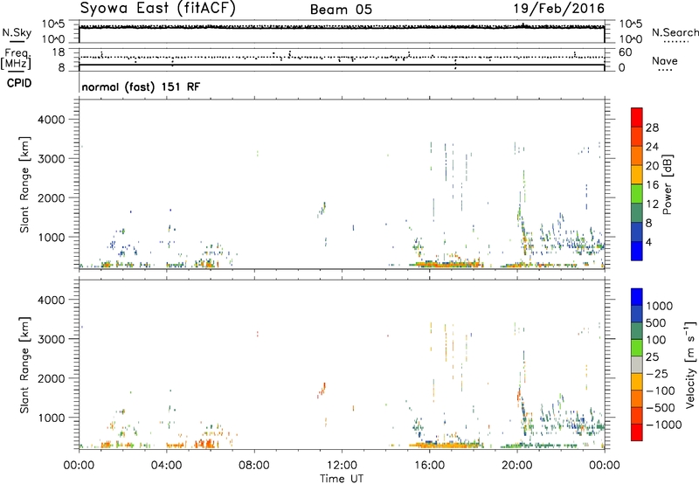Click the left "10^5" N.Sky axis tick

pyautogui.click(x=53, y=24)
